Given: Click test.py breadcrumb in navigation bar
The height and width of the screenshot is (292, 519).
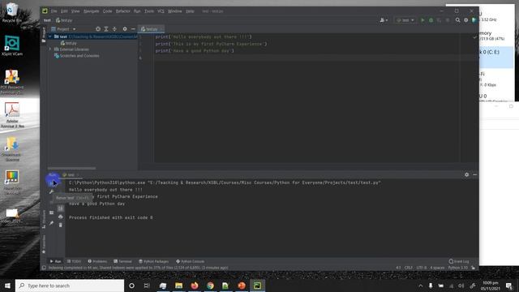Looking at the screenshot, I should click(64, 20).
